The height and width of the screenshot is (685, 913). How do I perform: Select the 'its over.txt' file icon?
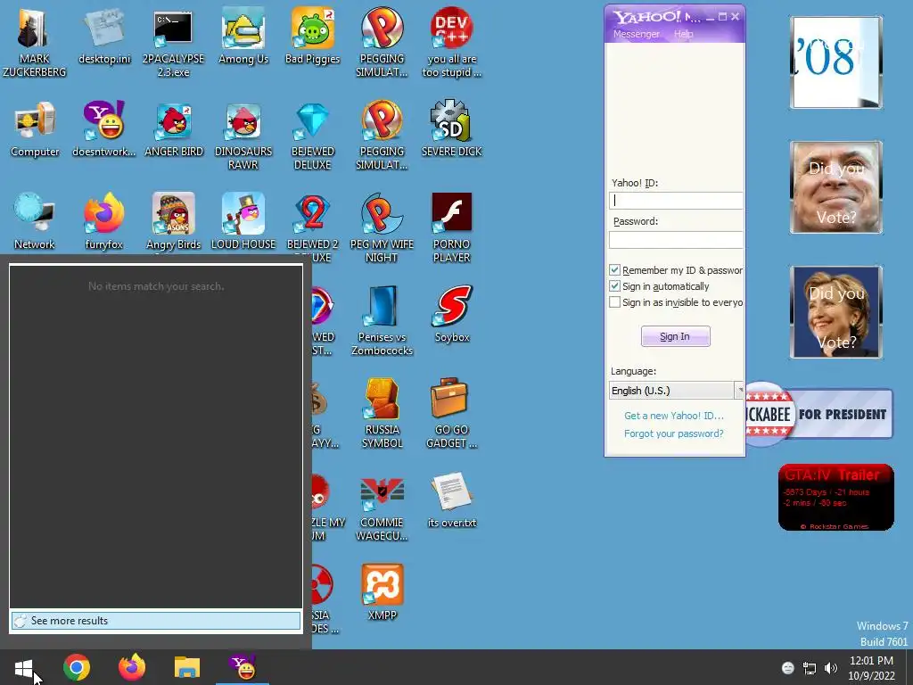(452, 499)
